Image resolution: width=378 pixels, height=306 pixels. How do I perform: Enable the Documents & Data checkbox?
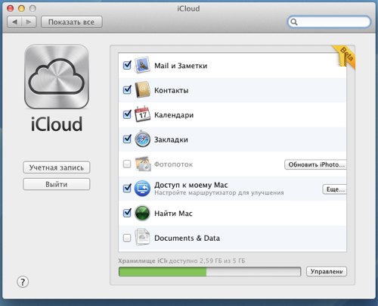127,238
